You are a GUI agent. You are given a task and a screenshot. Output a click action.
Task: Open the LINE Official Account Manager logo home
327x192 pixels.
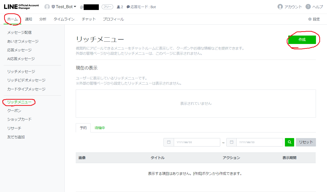(21, 6)
